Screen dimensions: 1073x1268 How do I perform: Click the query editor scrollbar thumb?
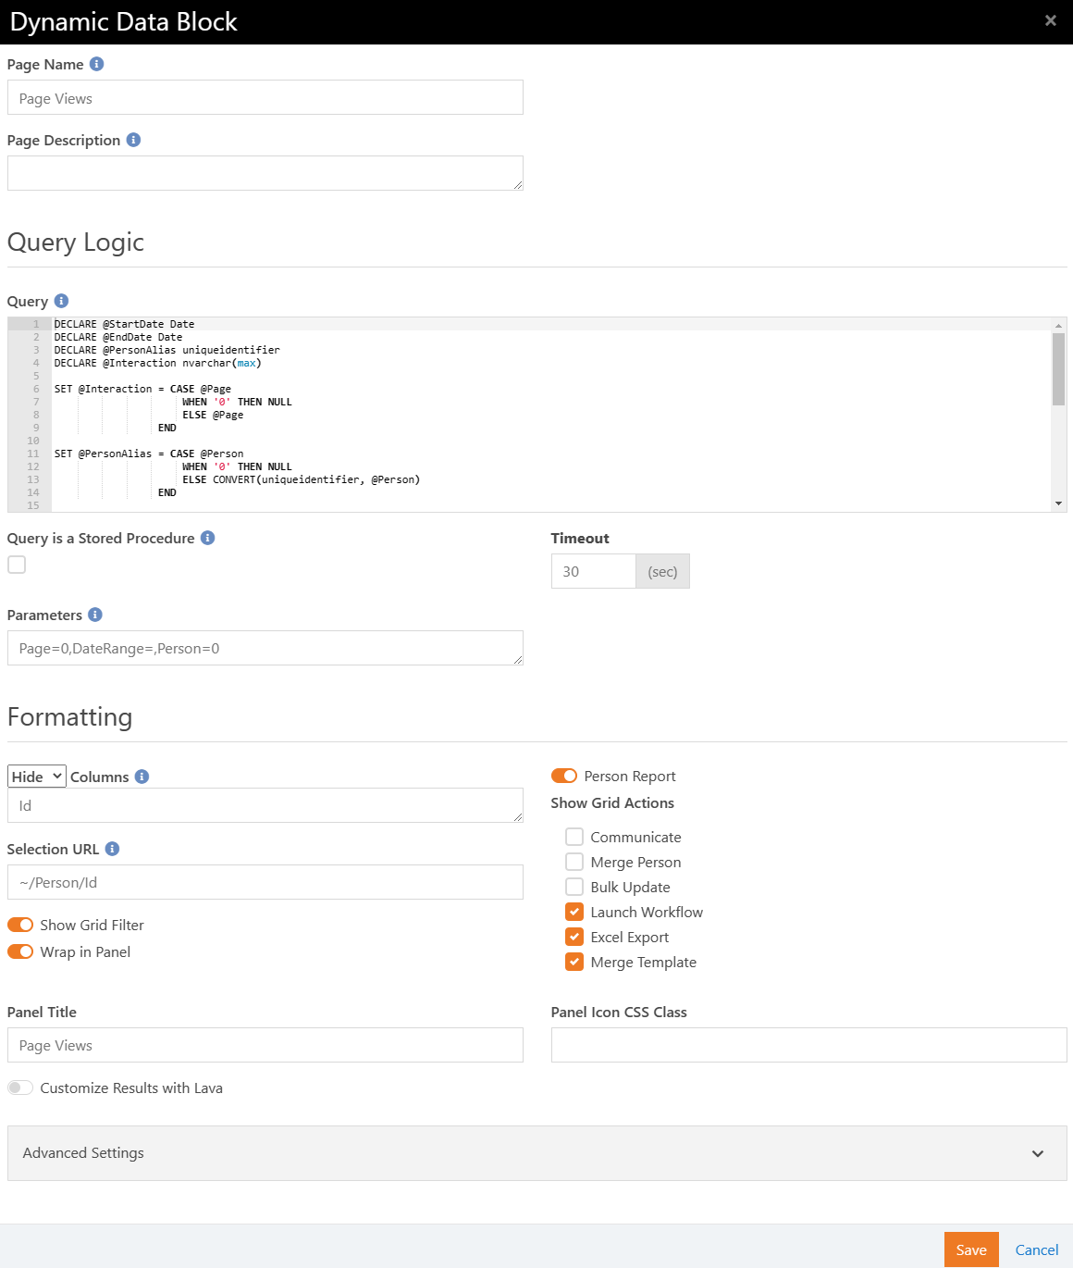pyautogui.click(x=1058, y=368)
